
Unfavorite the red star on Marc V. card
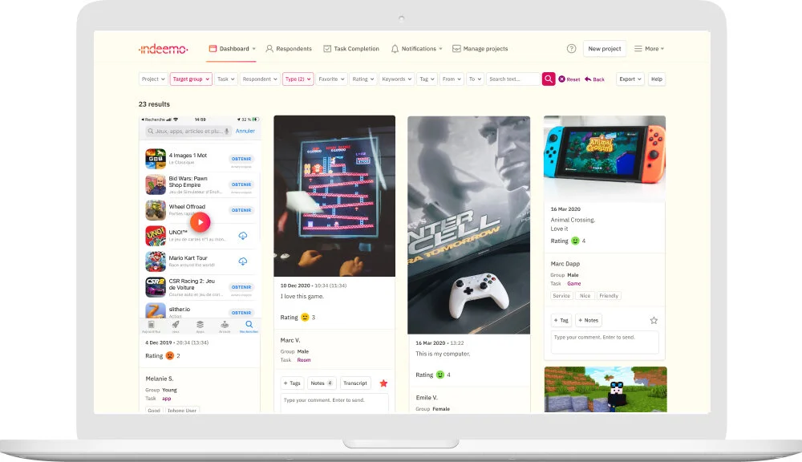[383, 383]
